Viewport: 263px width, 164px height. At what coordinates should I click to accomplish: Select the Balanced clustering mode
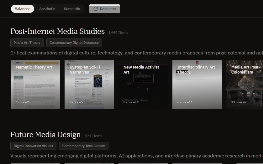coord(23,9)
